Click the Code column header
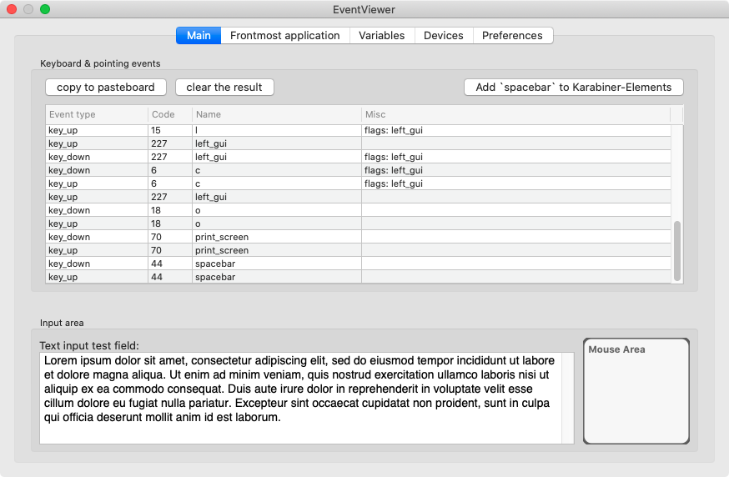Image resolution: width=729 pixels, height=477 pixels. [169, 114]
